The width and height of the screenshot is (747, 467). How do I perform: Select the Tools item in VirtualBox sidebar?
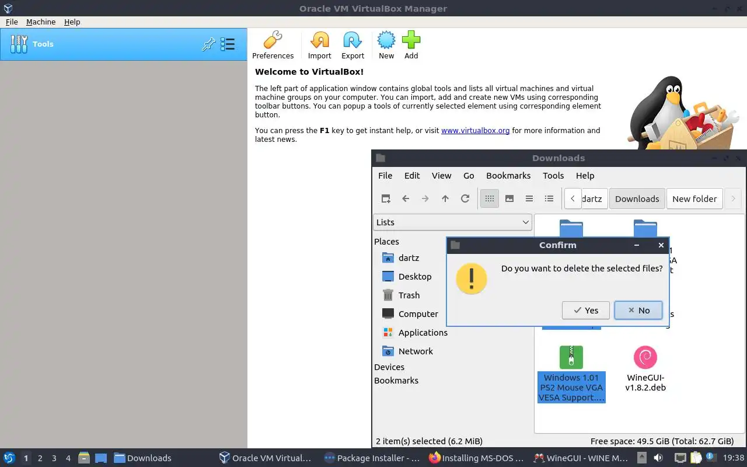click(123, 44)
